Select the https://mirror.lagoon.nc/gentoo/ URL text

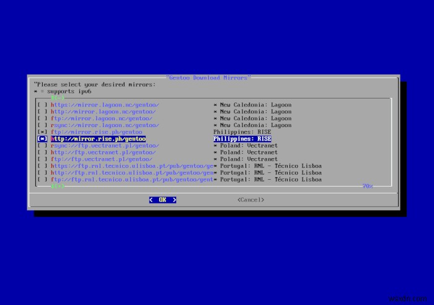click(105, 105)
